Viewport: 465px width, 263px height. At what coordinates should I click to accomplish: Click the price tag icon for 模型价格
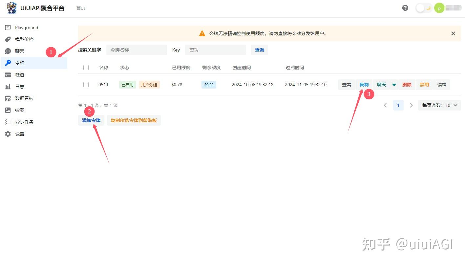tap(8, 39)
